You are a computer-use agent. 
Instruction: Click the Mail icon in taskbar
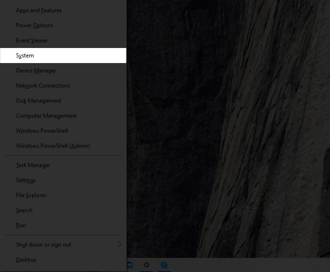130,265
